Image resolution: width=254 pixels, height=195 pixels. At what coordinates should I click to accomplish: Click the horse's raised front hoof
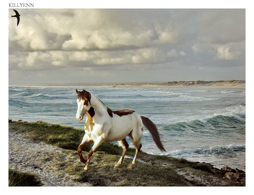(x=83, y=161)
